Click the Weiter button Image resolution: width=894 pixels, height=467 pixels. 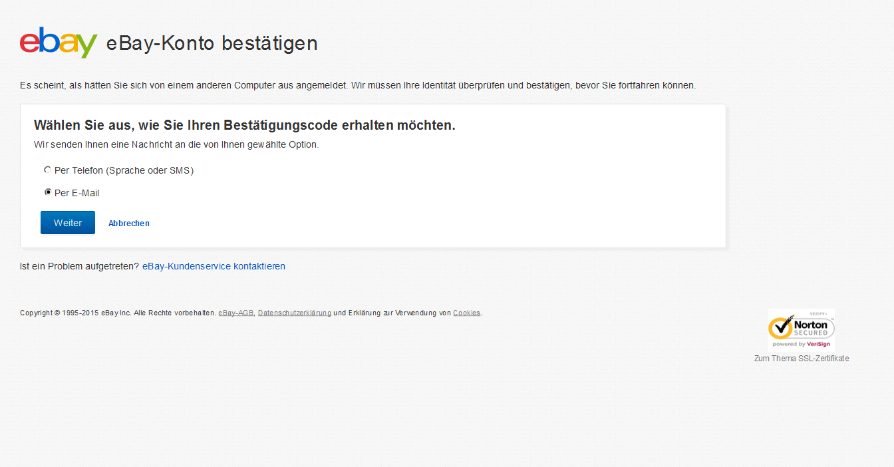click(x=68, y=223)
